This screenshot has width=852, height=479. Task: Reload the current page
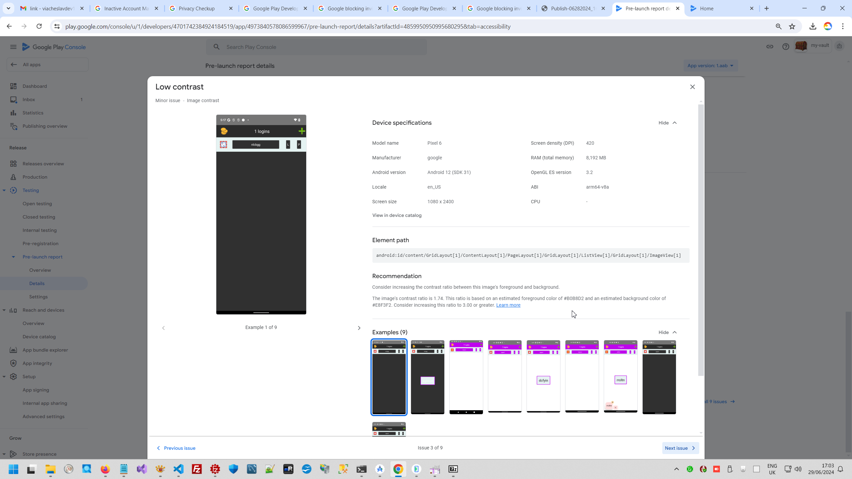point(39,26)
